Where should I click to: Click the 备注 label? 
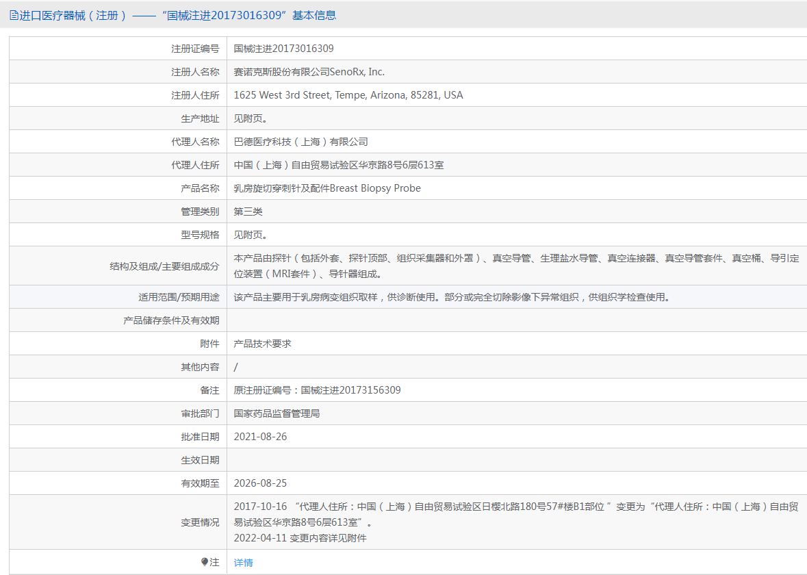click(209, 391)
